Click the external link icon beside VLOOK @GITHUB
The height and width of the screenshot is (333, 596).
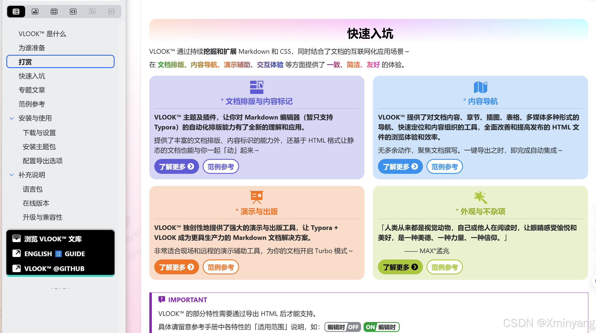pyautogui.click(x=17, y=268)
